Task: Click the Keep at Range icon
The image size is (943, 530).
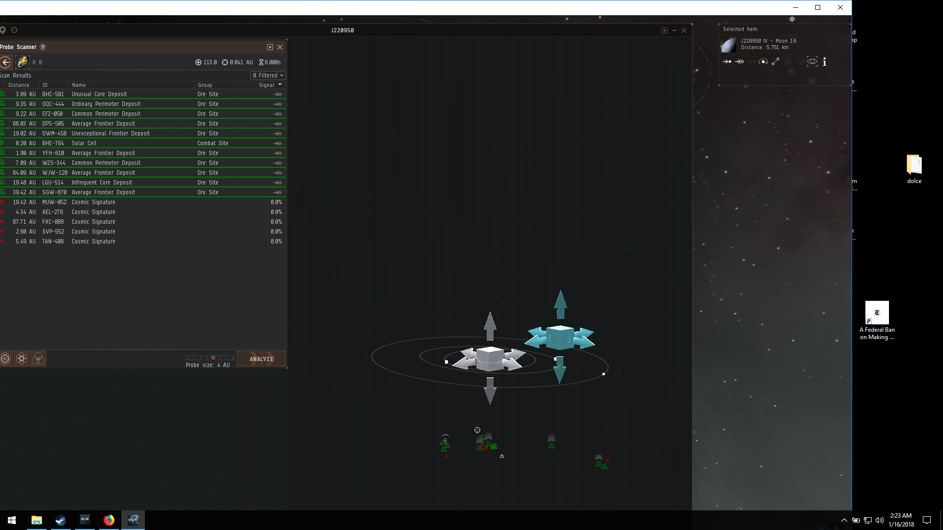Action: (776, 62)
